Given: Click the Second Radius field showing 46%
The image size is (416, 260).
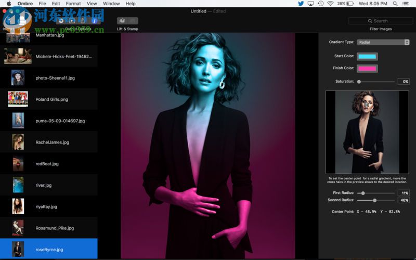Looking at the screenshot, I should tap(404, 200).
